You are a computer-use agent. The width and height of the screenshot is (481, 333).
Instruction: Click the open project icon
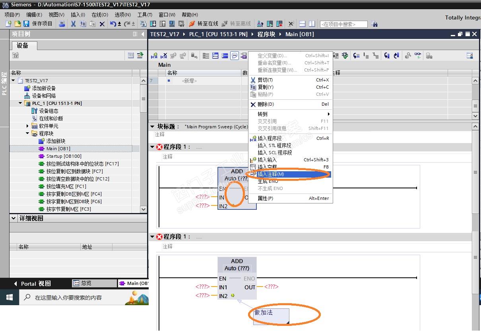(x=17, y=24)
